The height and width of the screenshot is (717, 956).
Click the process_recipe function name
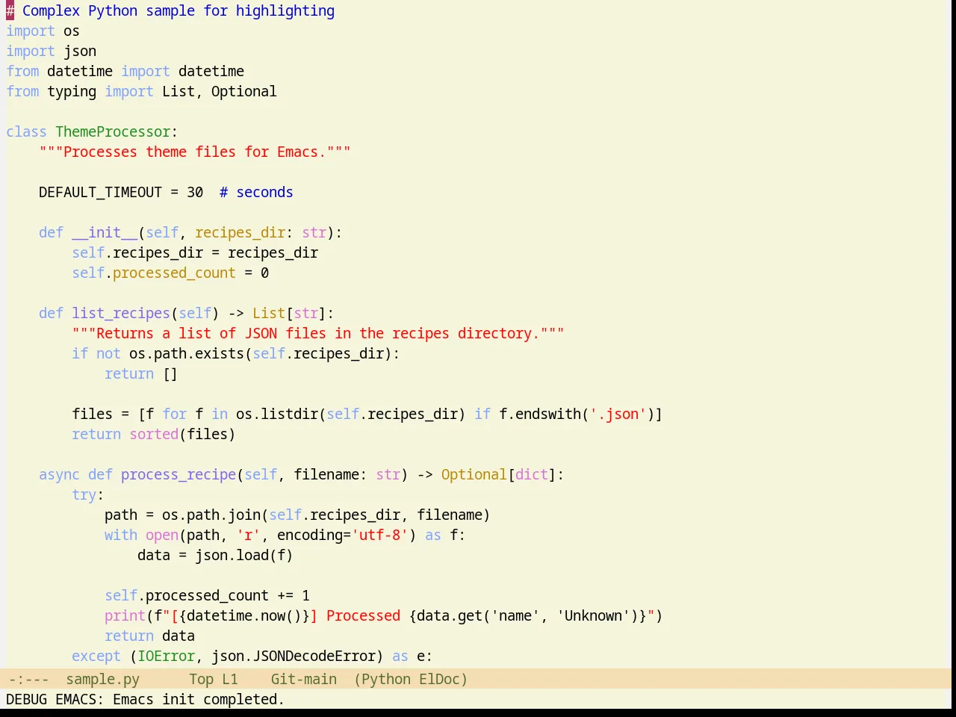[179, 474]
